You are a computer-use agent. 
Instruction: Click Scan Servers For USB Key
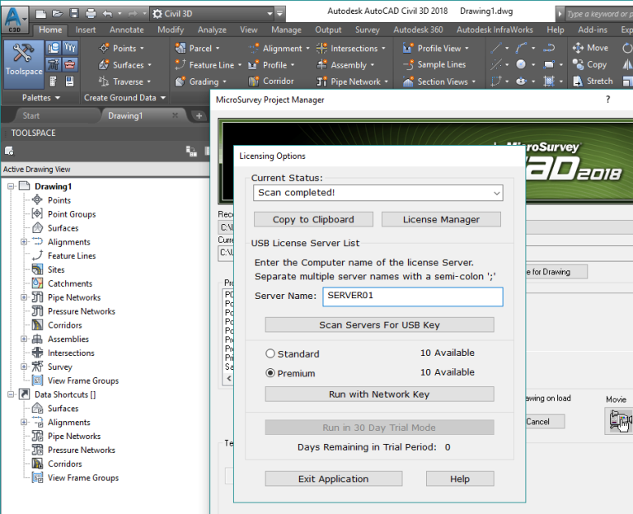pos(379,325)
